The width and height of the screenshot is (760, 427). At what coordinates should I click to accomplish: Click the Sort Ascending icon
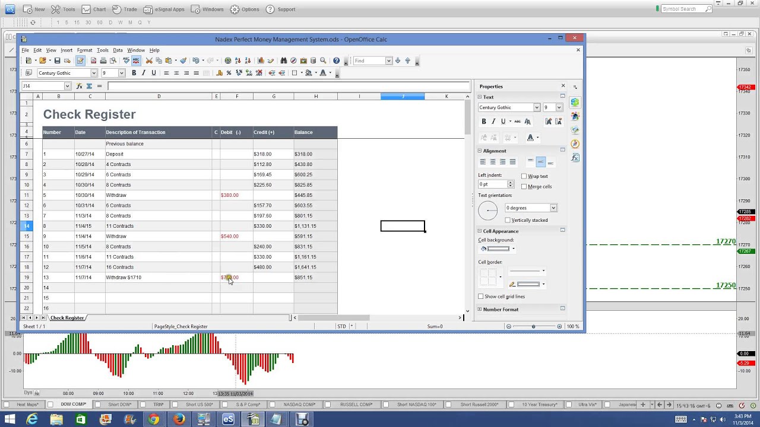tap(238, 60)
